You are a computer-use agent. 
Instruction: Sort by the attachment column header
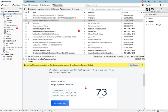click(29, 13)
